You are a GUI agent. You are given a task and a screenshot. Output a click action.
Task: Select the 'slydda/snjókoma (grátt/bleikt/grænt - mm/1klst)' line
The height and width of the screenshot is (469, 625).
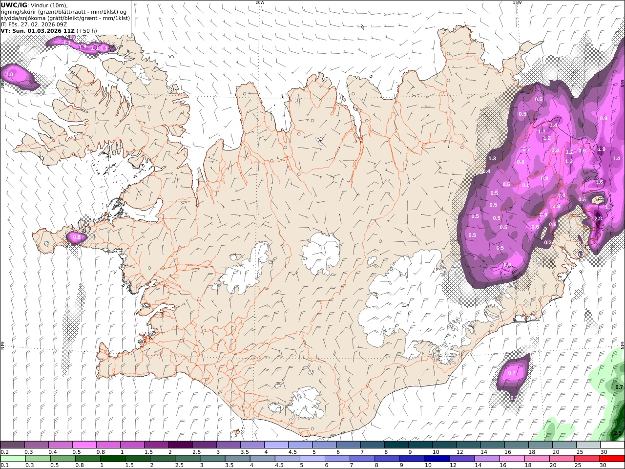pos(65,18)
